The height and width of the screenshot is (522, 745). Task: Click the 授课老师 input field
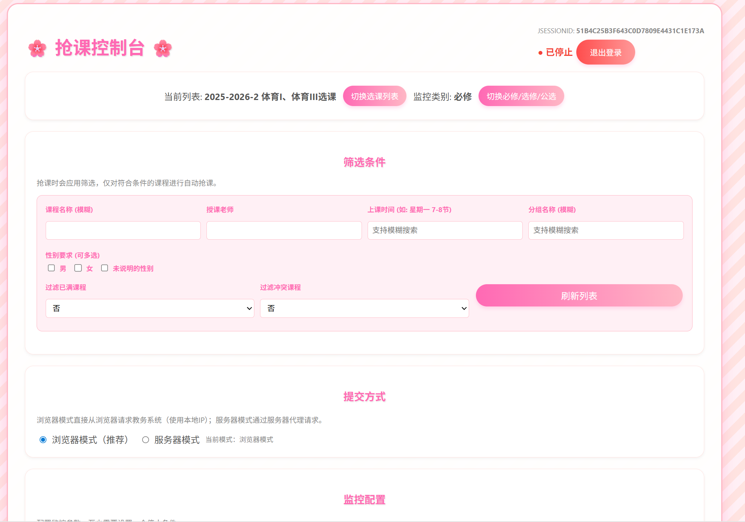(283, 230)
